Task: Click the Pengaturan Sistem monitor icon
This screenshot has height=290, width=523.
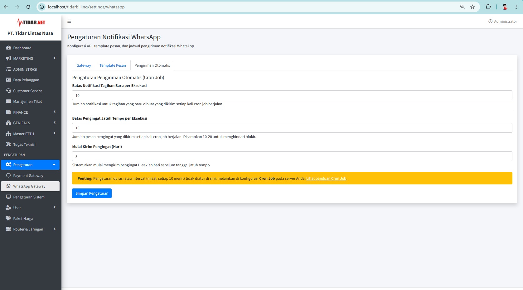Action: [x=8, y=197]
